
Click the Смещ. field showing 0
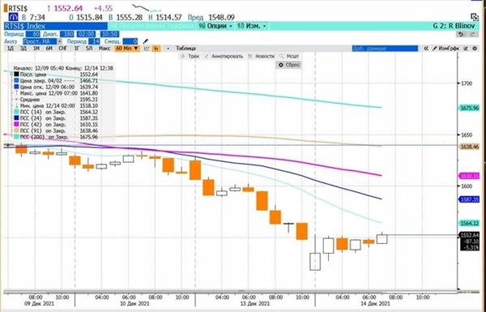[130, 41]
